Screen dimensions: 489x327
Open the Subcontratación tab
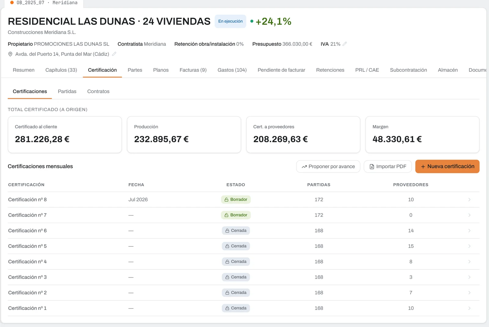(408, 70)
